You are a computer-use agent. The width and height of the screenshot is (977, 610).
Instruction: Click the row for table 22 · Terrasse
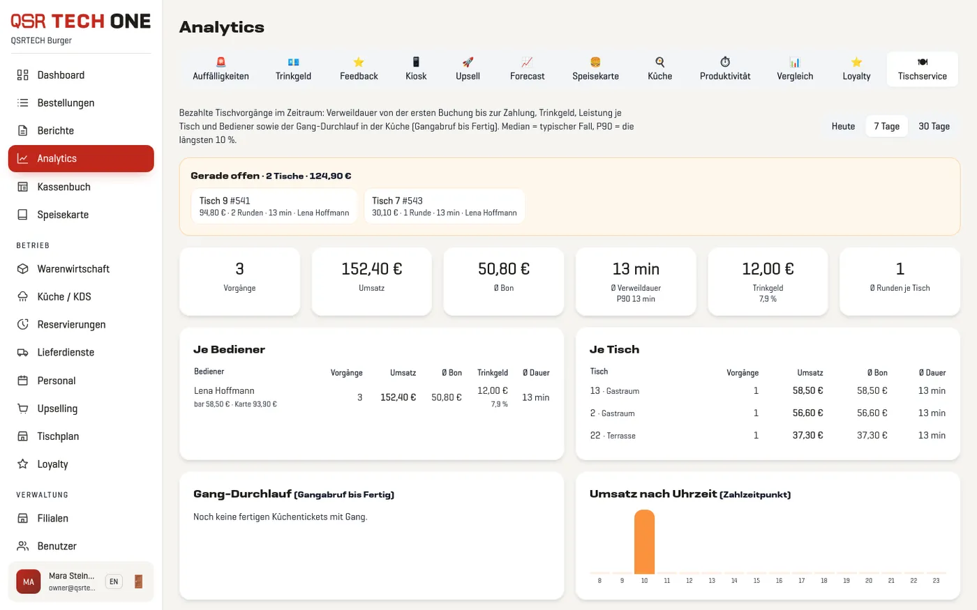pyautogui.click(x=768, y=435)
